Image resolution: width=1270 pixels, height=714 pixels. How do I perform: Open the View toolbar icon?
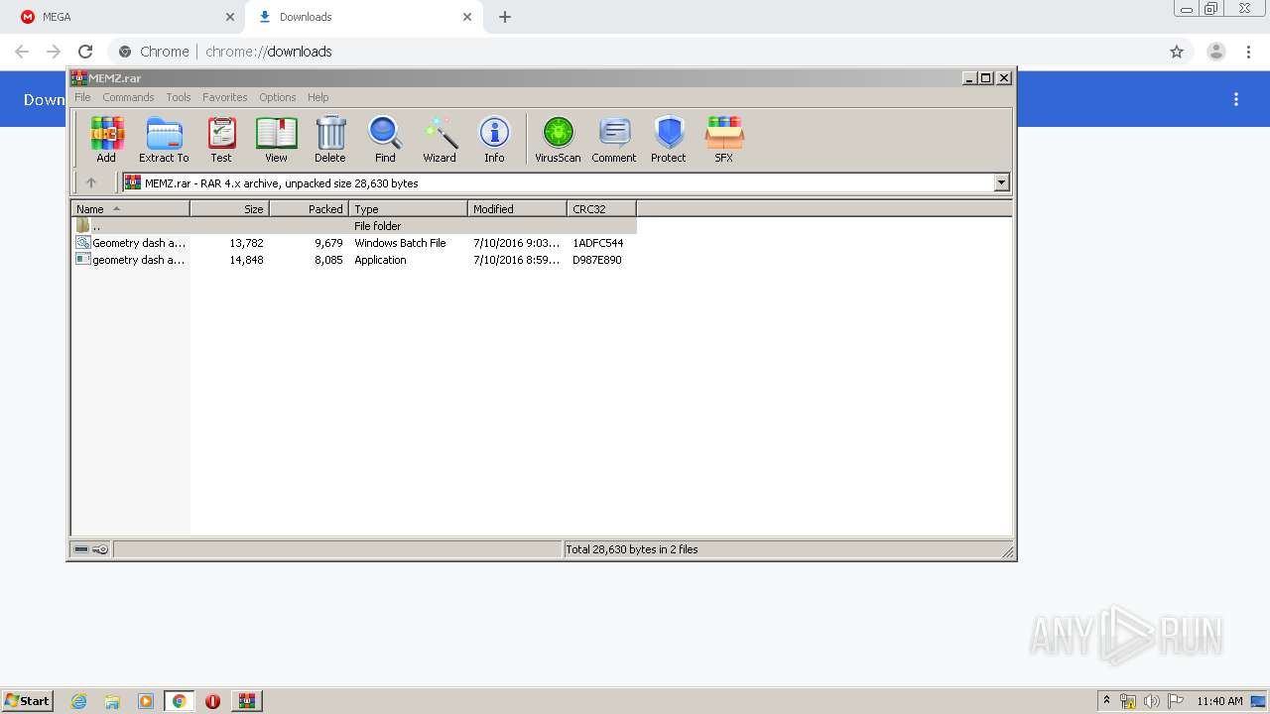276,139
